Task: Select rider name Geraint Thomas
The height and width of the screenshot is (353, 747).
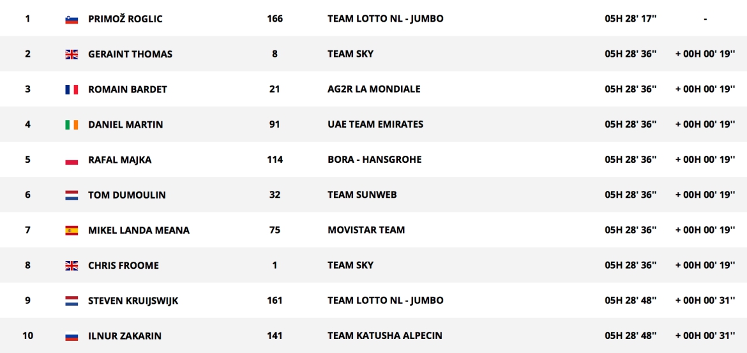Action: coord(130,54)
